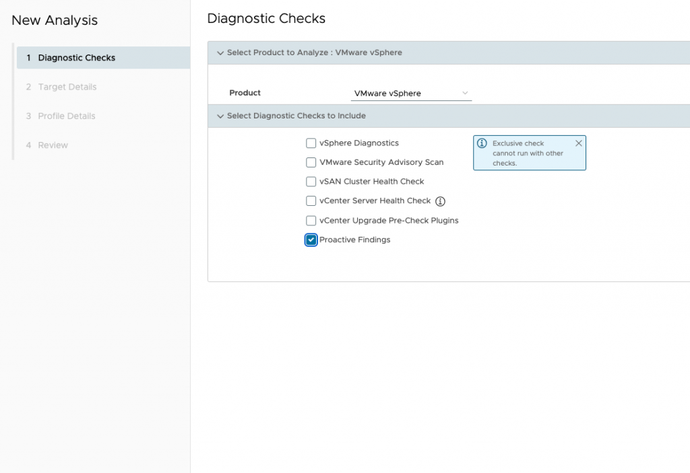Click the VMware Security Advisory Scan label
Viewport: 690px width, 473px height.
381,162
